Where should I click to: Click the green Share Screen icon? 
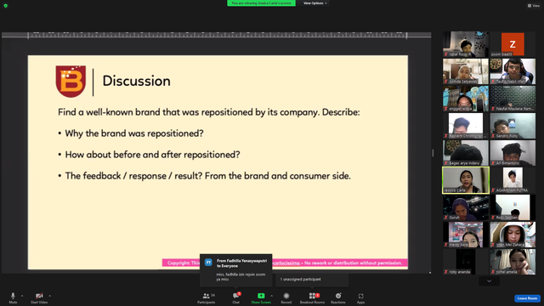click(261, 296)
